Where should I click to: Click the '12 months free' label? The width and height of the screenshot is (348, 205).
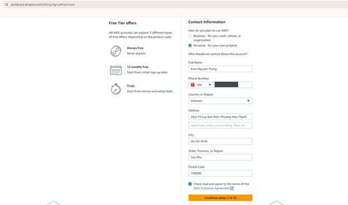pyautogui.click(x=138, y=67)
